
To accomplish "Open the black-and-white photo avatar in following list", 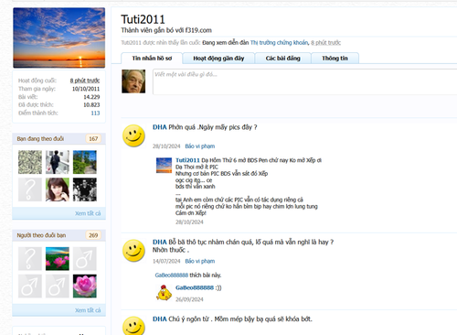I will [x=85, y=189].
